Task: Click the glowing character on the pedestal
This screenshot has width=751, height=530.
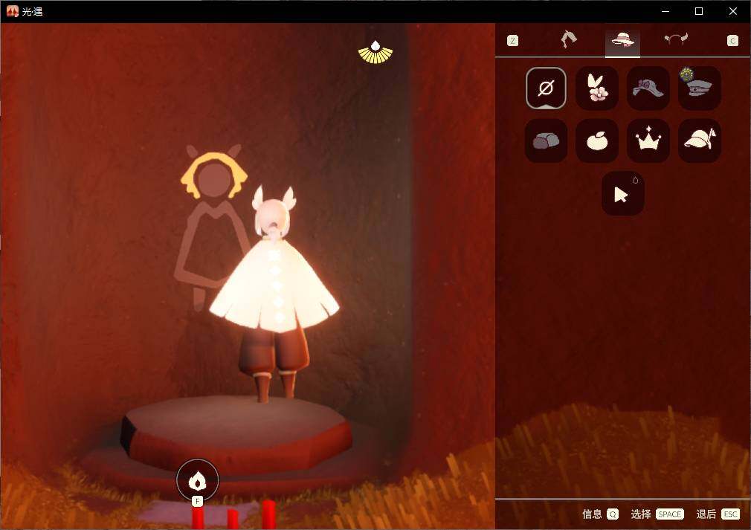Action: click(274, 292)
